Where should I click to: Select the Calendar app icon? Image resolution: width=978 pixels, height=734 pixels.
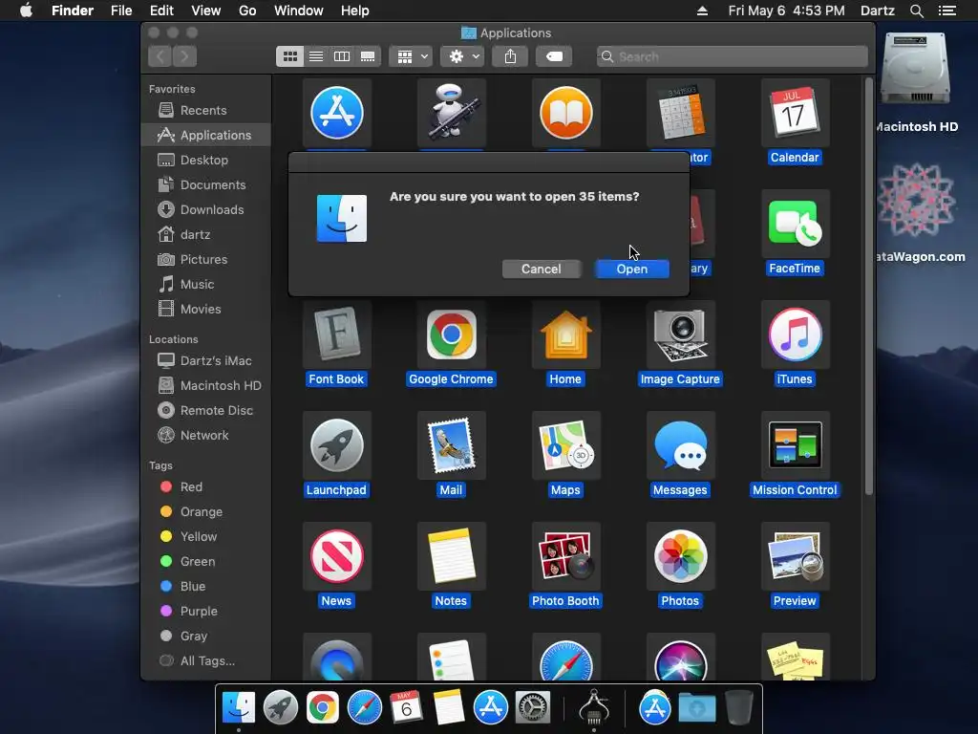click(795, 113)
